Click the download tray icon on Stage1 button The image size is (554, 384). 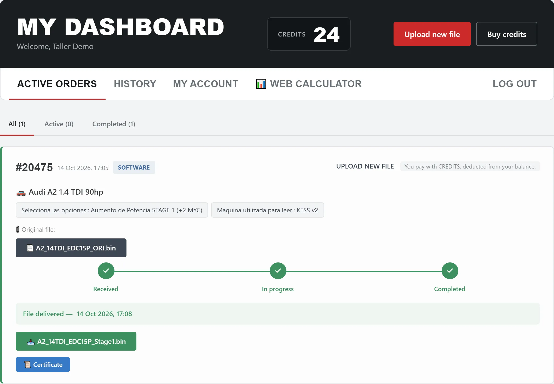(x=31, y=342)
